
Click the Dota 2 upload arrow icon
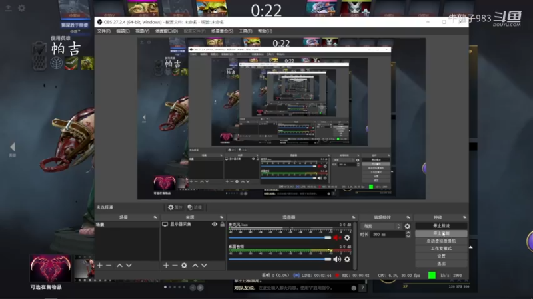8,8
